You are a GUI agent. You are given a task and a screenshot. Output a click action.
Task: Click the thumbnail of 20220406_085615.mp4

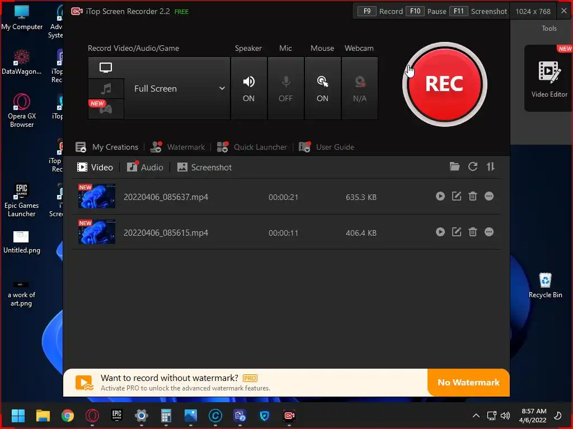click(x=97, y=232)
